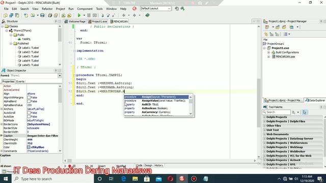Click the Project Manager Collapse tree icon
Viewport: 326px width, 183px height.
(277, 34)
